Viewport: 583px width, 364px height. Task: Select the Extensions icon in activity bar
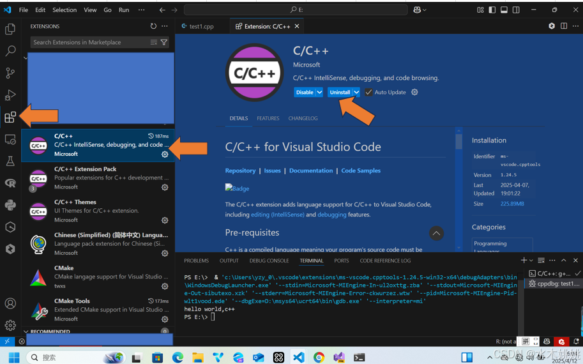click(x=10, y=117)
